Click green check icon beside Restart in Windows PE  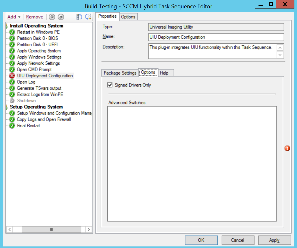(x=12, y=32)
